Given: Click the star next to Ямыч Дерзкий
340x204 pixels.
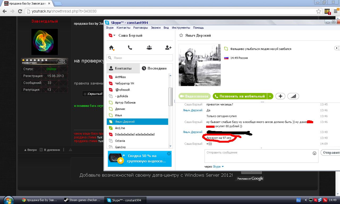Looking at the screenshot, I should [x=181, y=35].
